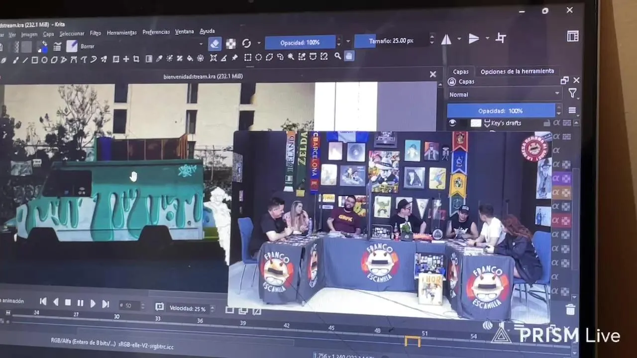Toggle alpha inheritance on Key's drafts layer
637x358 pixels.
[556, 123]
